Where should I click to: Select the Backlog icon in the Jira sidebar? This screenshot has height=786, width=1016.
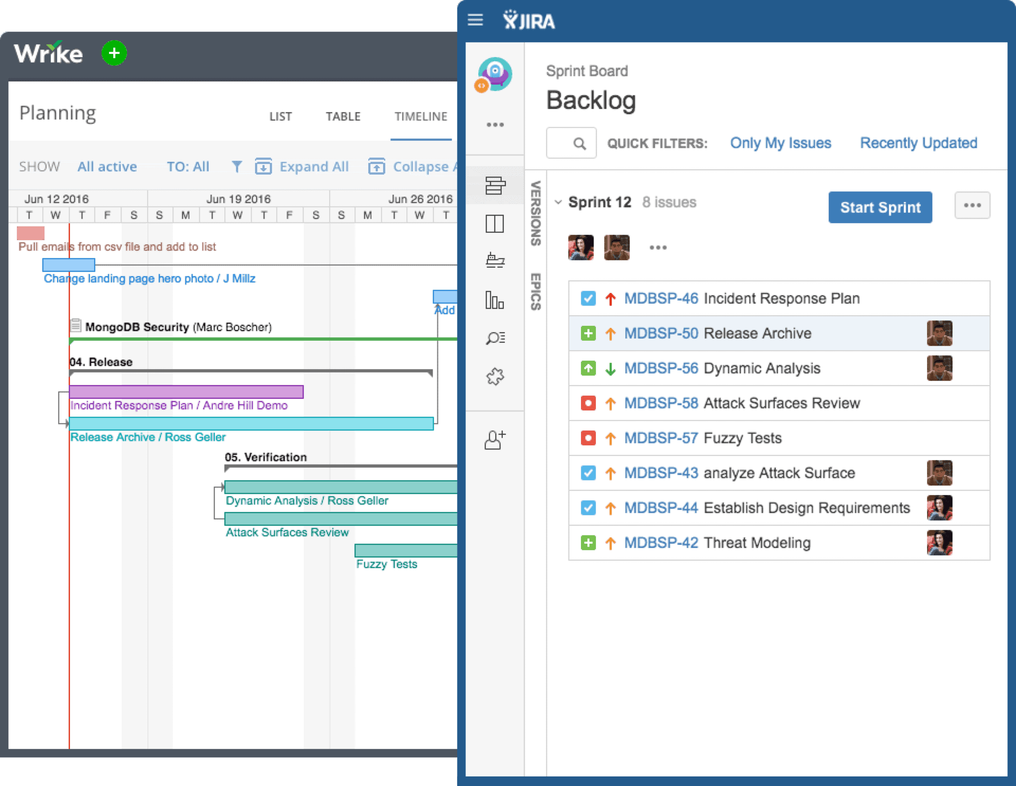pyautogui.click(x=494, y=186)
